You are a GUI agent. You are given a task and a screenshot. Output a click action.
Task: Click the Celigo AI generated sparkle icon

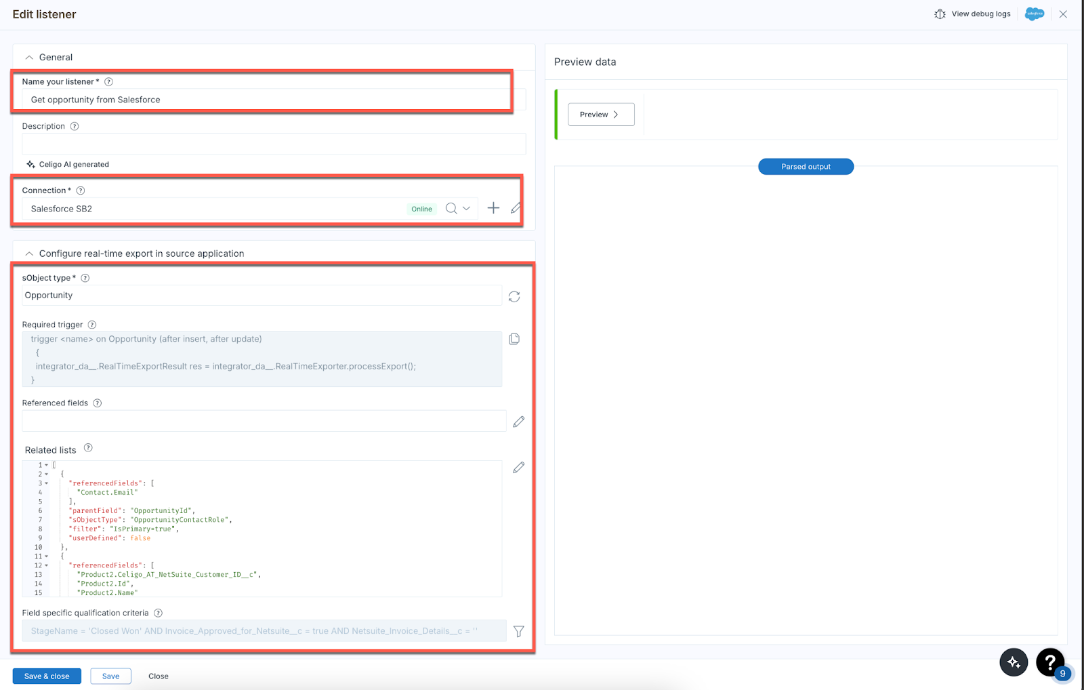30,164
